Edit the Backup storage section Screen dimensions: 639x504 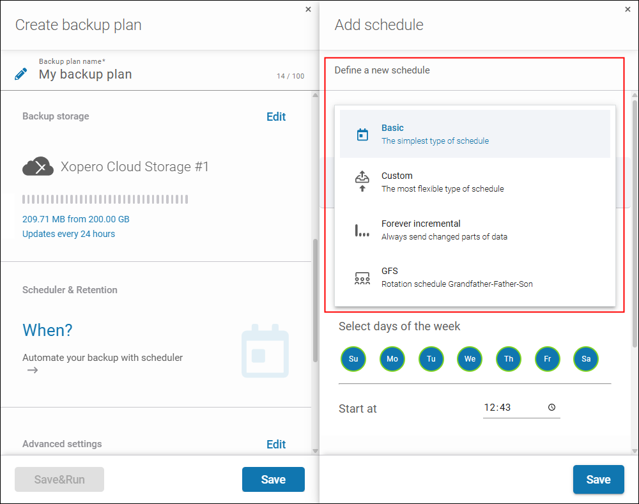pyautogui.click(x=276, y=117)
